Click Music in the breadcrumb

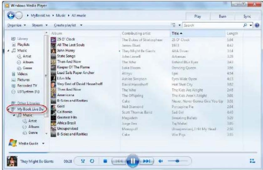pos(60,15)
